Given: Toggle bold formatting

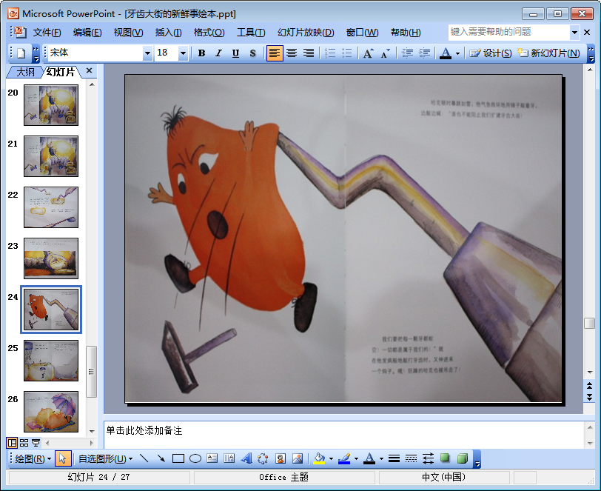Looking at the screenshot, I should (x=201, y=53).
